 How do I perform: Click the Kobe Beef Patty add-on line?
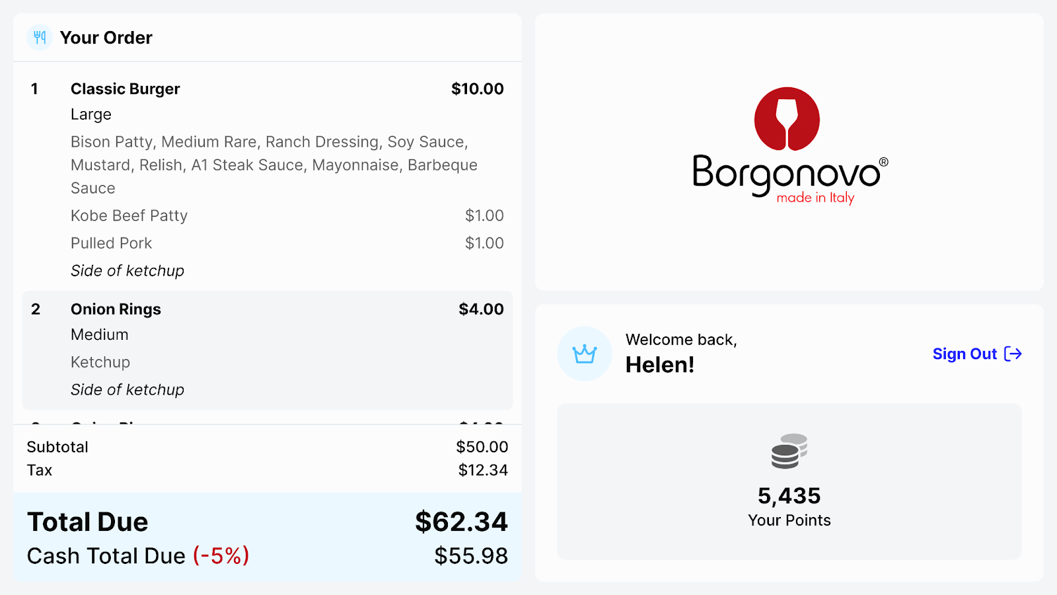(x=129, y=216)
